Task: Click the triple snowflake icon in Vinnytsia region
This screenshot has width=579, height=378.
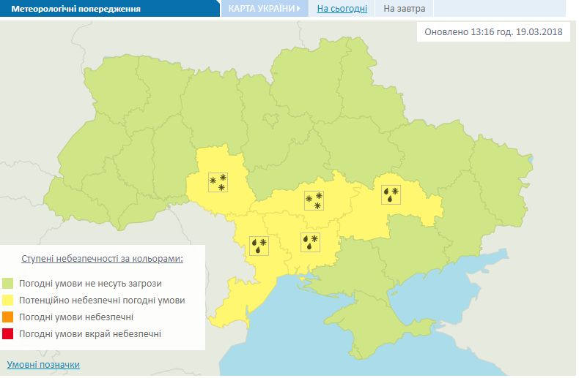Action: (x=218, y=182)
